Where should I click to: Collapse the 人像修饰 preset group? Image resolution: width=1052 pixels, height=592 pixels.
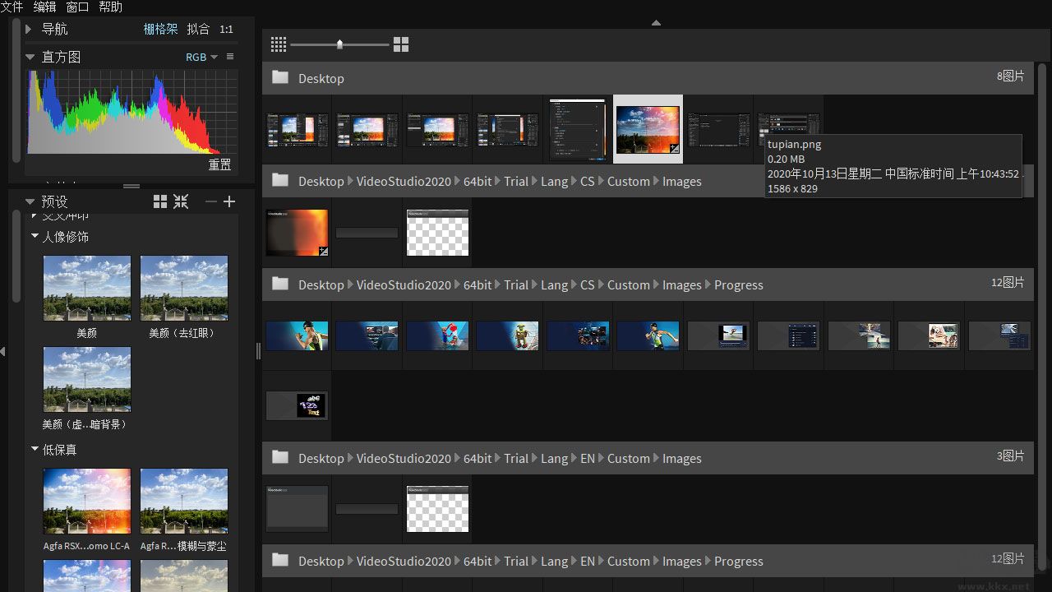point(35,236)
